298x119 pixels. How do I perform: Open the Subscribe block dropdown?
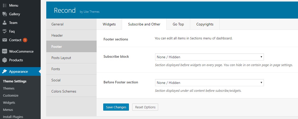point(209,57)
